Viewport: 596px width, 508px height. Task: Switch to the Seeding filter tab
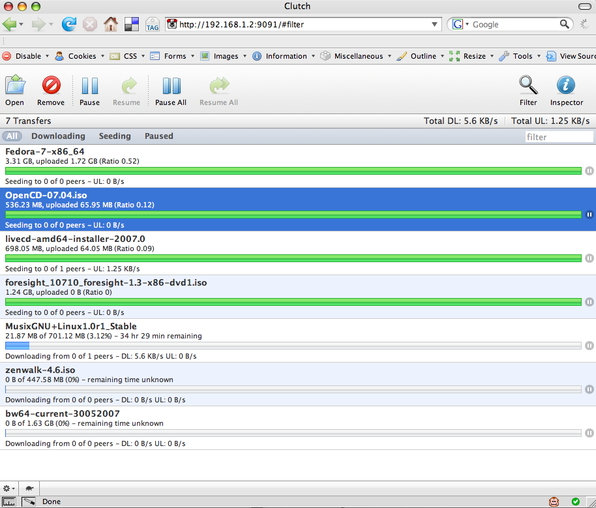coord(115,136)
